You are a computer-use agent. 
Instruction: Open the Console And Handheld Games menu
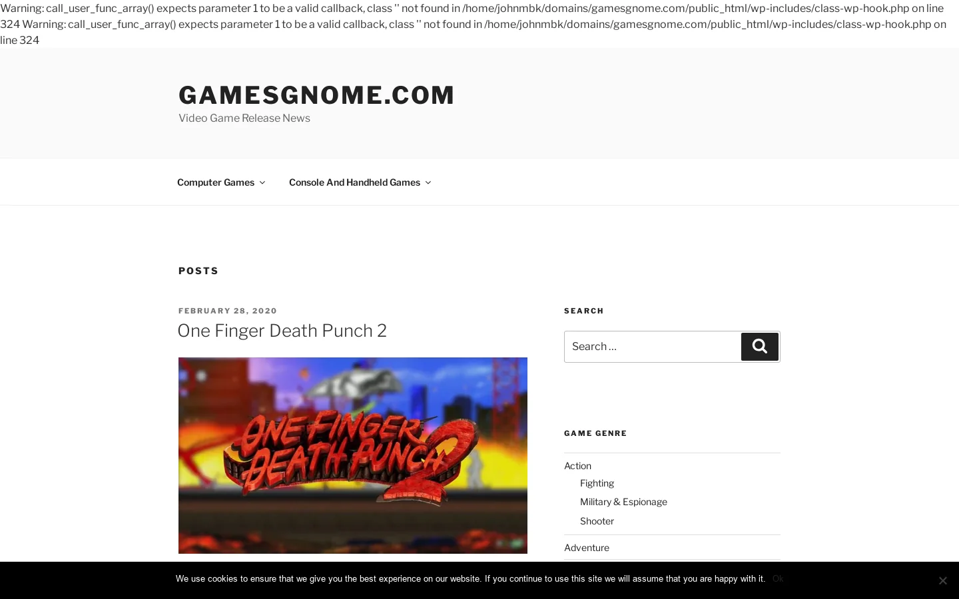354,182
